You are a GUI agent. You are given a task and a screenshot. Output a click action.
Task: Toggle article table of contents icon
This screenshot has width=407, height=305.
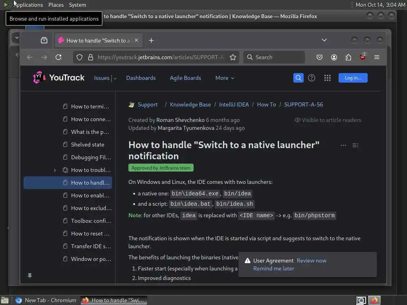[x=355, y=145]
